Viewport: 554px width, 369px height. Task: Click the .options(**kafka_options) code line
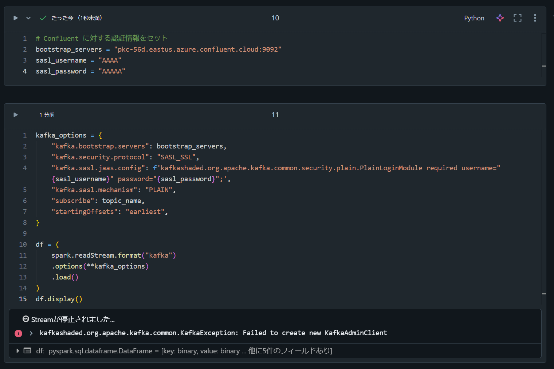point(100,266)
